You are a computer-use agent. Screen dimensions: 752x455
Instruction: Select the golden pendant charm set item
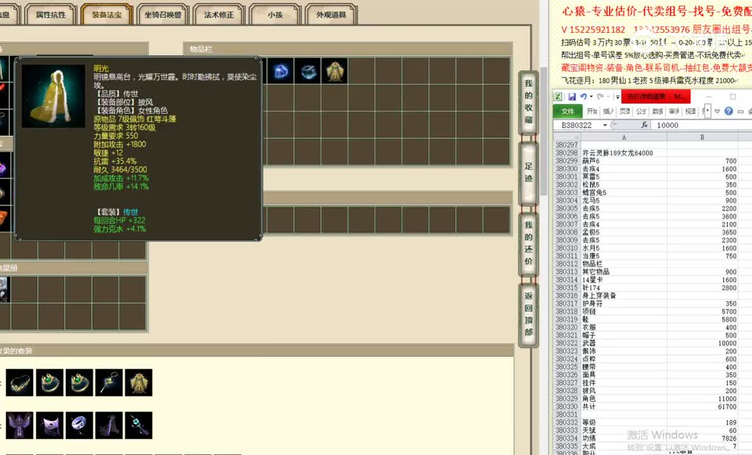click(109, 382)
